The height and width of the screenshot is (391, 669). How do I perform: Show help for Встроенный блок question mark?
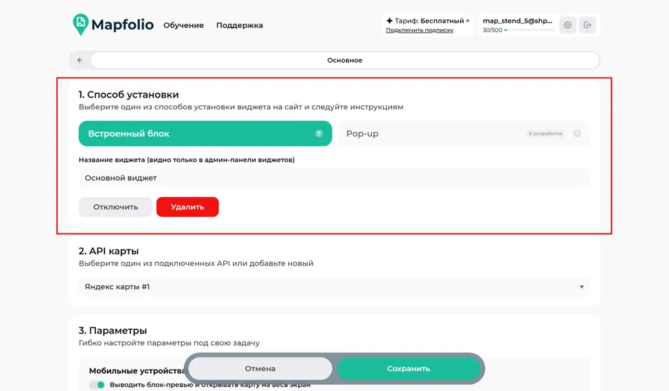pos(319,133)
